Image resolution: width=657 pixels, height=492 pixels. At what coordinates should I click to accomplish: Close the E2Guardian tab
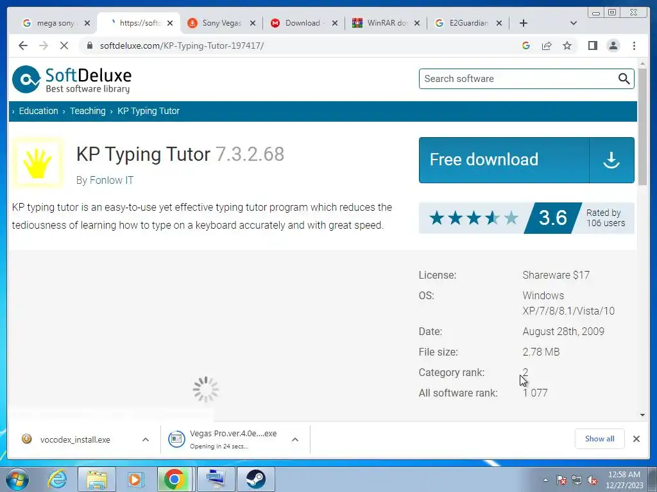pos(499,23)
